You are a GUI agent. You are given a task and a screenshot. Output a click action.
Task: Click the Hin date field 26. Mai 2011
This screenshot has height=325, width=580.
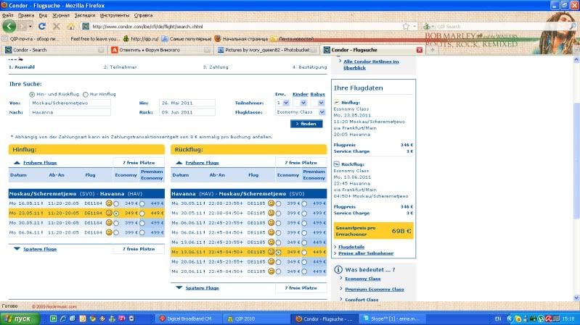coord(187,103)
